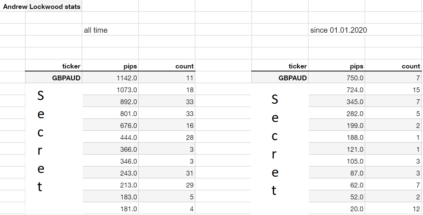
Task: Click the 750.0 pips cell
Action: pos(337,78)
